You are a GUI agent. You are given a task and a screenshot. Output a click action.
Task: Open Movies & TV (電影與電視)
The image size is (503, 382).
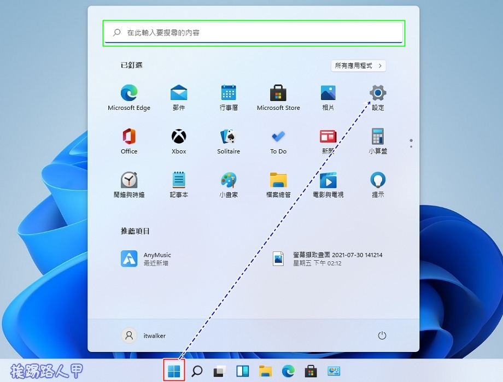tap(328, 184)
